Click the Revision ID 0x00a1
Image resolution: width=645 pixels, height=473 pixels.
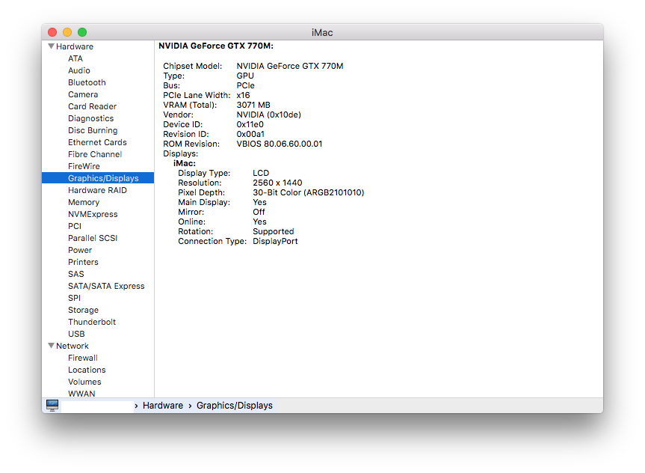coord(250,134)
